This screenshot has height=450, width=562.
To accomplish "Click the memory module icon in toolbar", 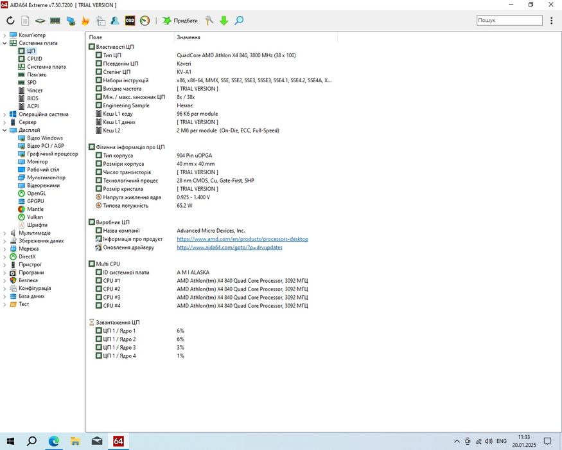I will 55,21.
